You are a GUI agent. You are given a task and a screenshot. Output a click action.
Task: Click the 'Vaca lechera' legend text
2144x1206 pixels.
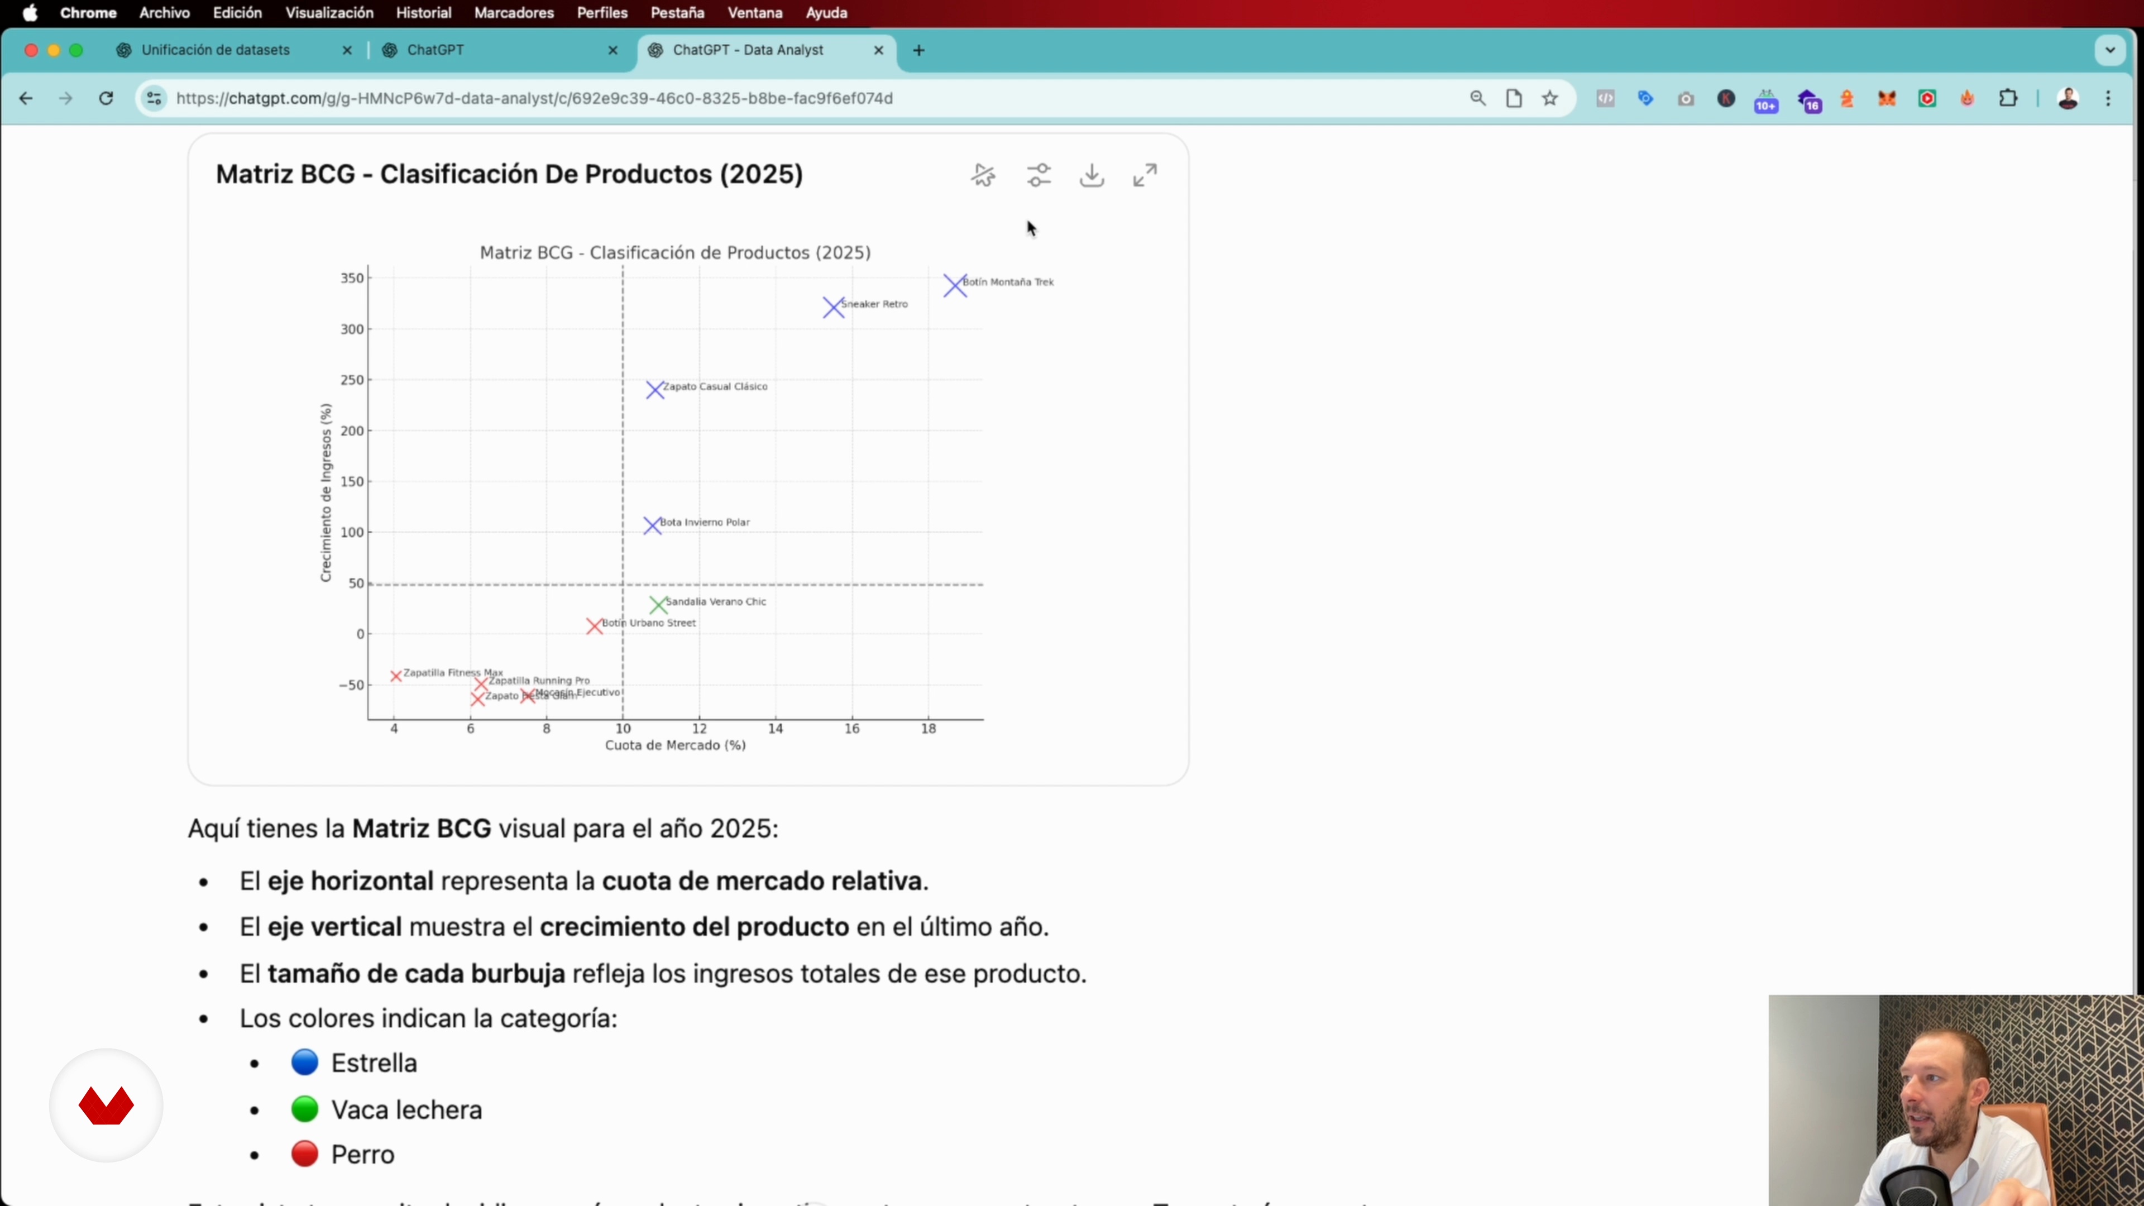[x=406, y=1109]
